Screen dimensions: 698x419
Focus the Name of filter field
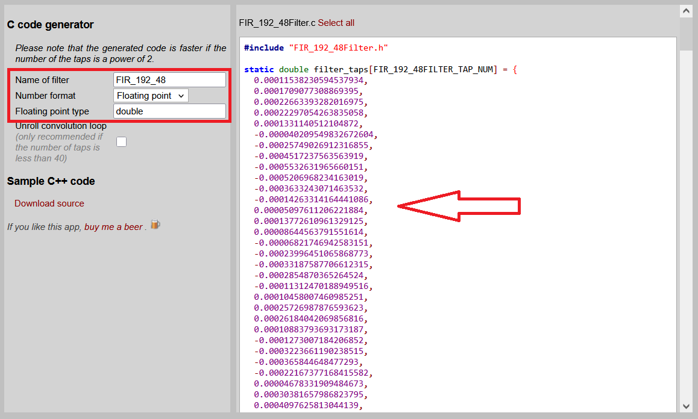pyautogui.click(x=169, y=80)
